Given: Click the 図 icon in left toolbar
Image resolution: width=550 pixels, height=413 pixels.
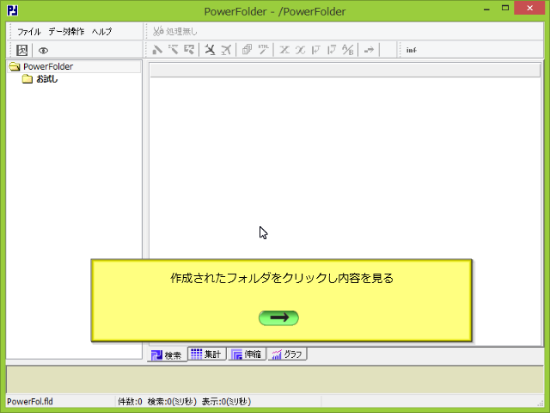Looking at the screenshot, I should tap(21, 50).
